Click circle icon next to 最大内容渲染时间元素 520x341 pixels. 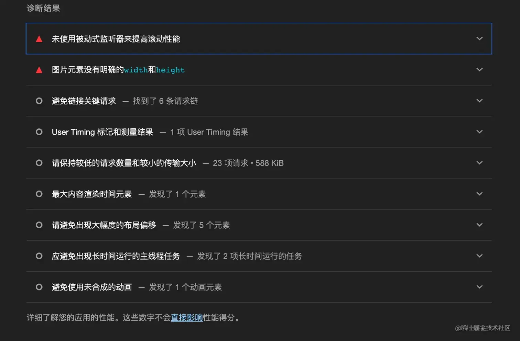coord(39,194)
